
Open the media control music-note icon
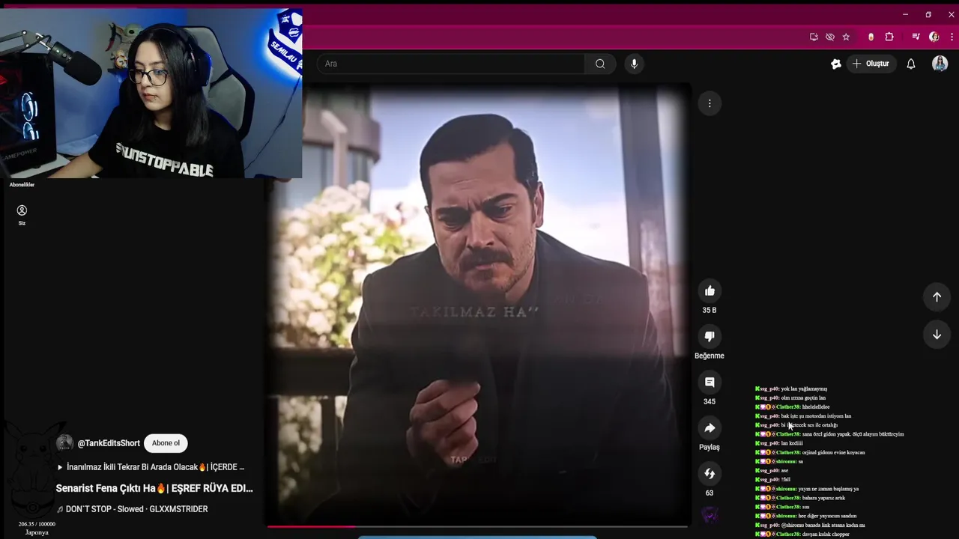[x=916, y=37]
